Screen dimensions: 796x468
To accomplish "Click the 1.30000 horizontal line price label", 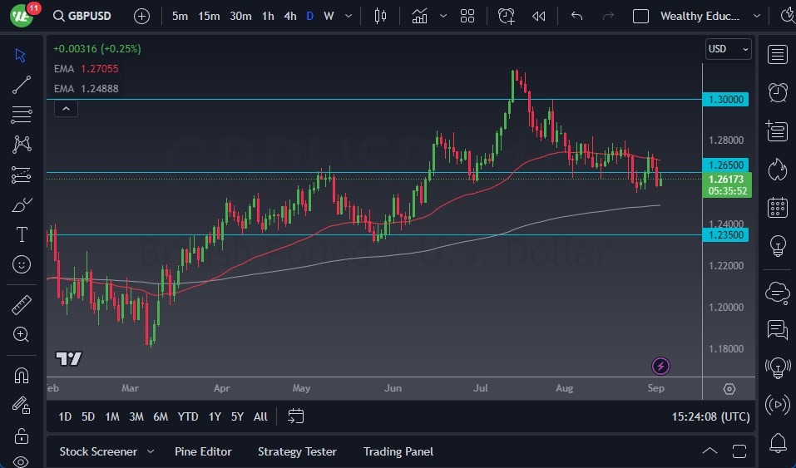I will tap(727, 100).
